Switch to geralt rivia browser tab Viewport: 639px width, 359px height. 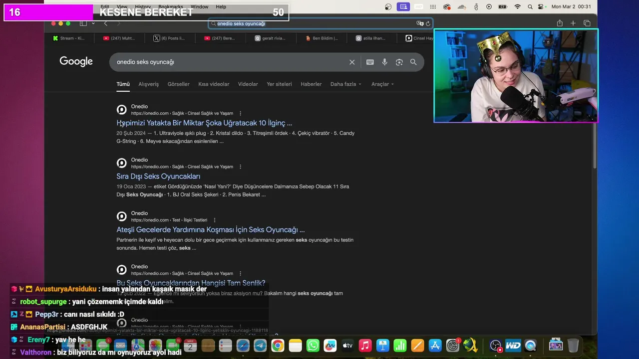point(271,38)
